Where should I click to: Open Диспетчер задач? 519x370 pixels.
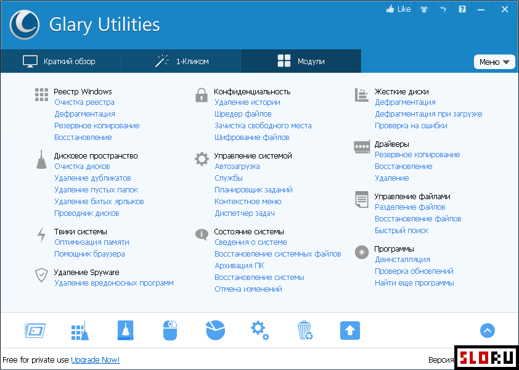point(245,213)
